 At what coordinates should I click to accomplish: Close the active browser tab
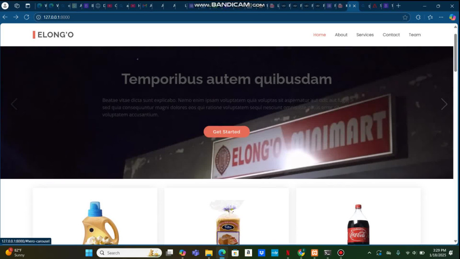point(354,6)
